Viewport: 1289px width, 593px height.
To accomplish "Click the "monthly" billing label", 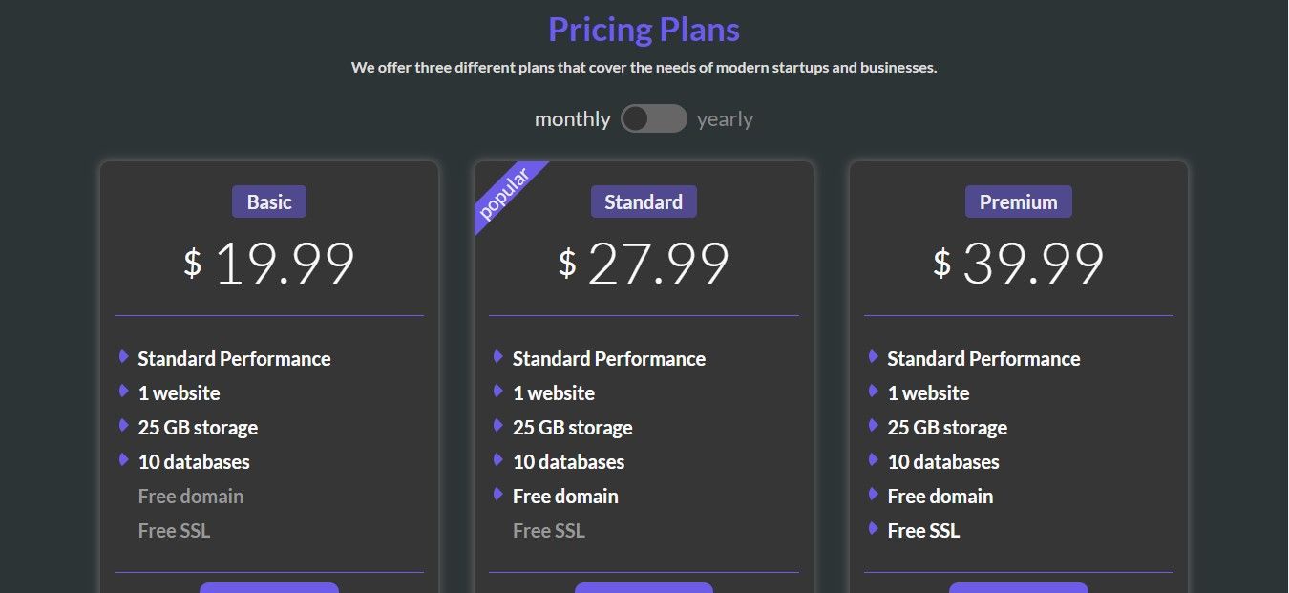I will 572,119.
